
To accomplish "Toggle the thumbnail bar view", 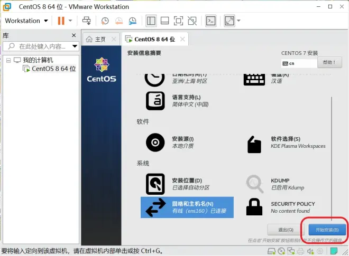I will [x=164, y=21].
